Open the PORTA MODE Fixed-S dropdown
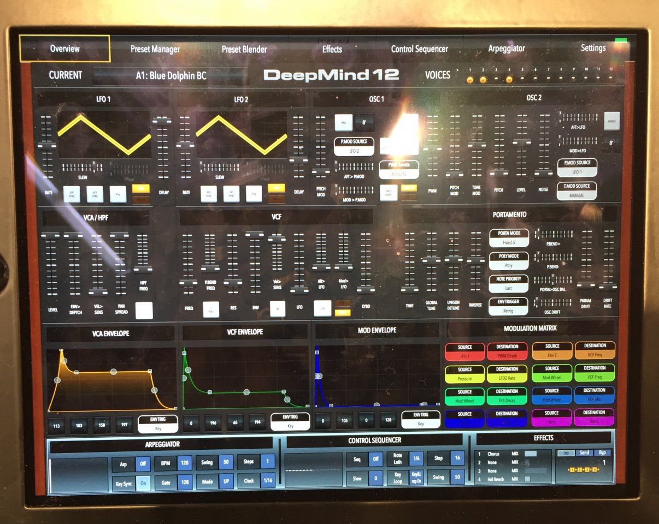659x524 pixels. click(x=508, y=238)
